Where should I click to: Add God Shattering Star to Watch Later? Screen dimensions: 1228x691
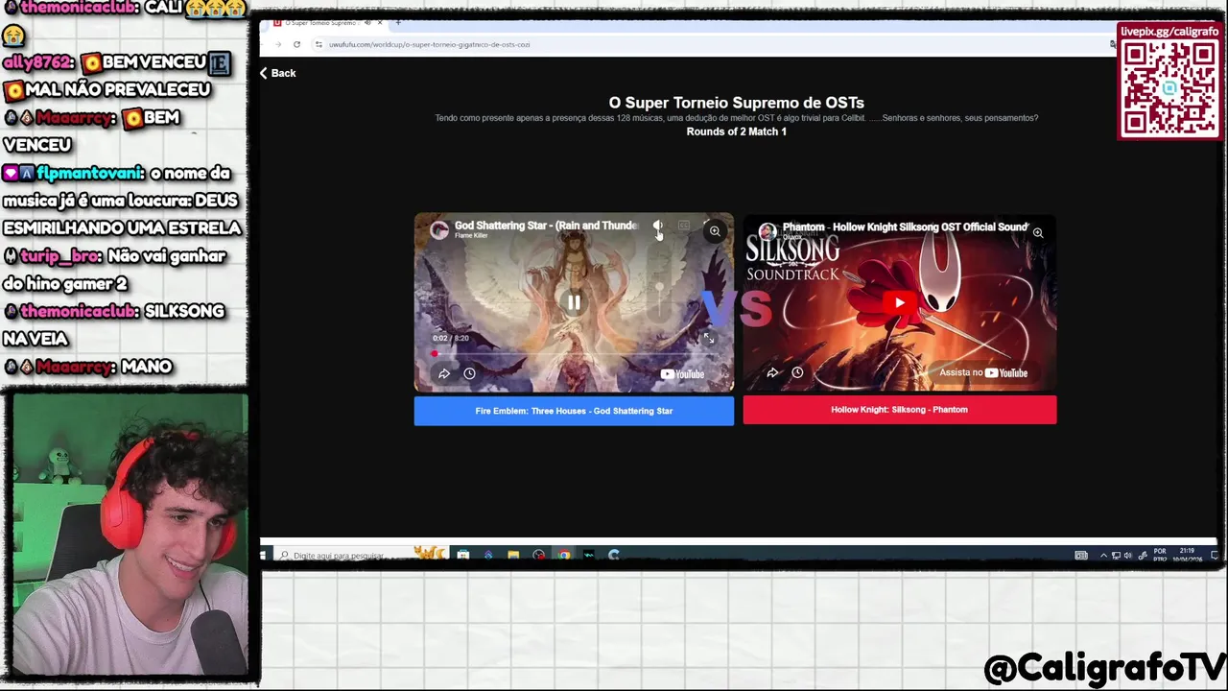coord(469,373)
